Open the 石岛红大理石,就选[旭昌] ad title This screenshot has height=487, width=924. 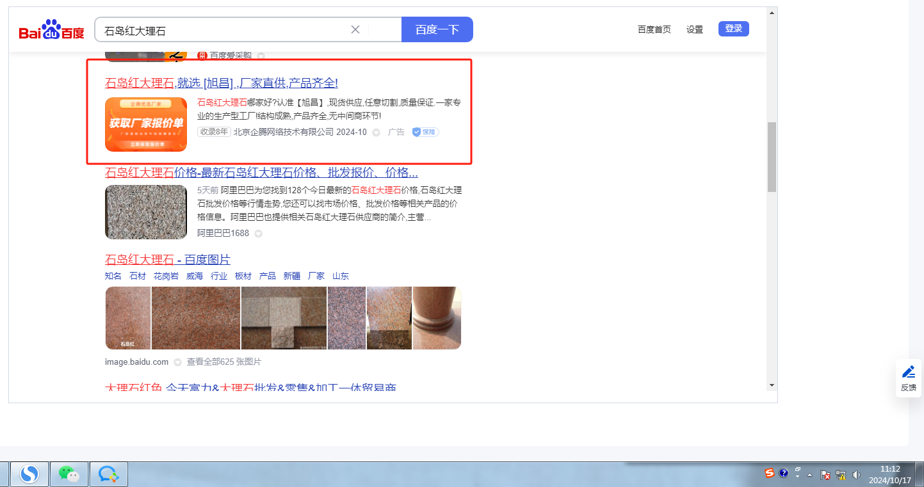(222, 83)
